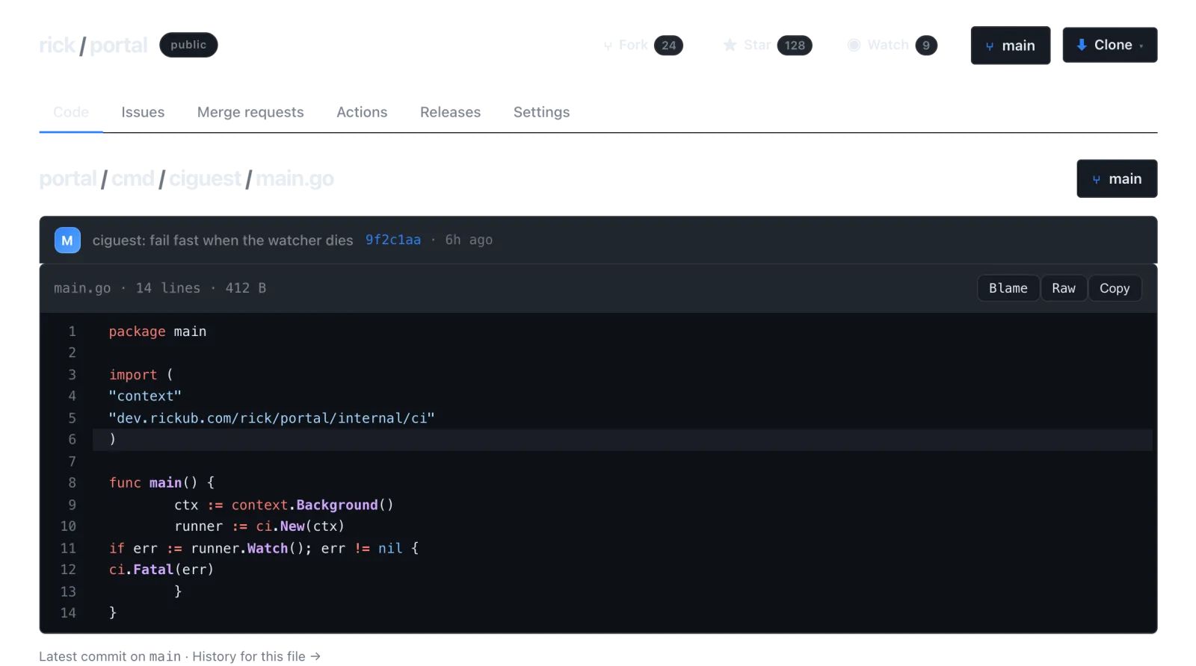Expand the Clone dropdown button
This screenshot has width=1196, height=666.
point(1110,45)
